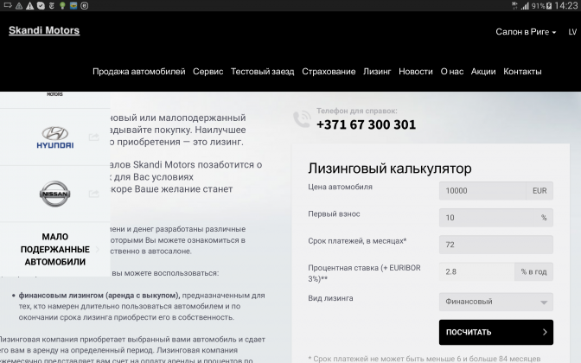Go to Новости section
The width and height of the screenshot is (581, 363).
point(416,72)
